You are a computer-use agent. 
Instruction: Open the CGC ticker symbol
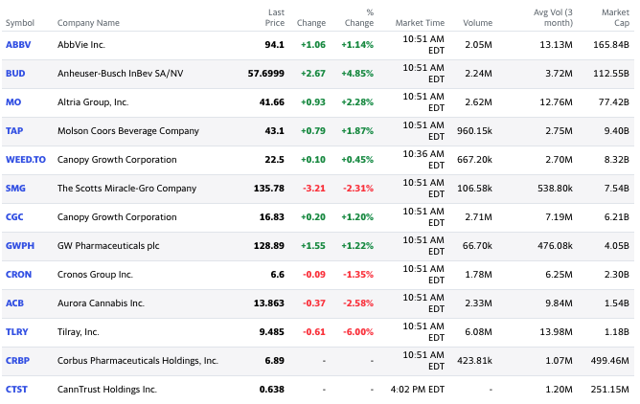click(14, 217)
